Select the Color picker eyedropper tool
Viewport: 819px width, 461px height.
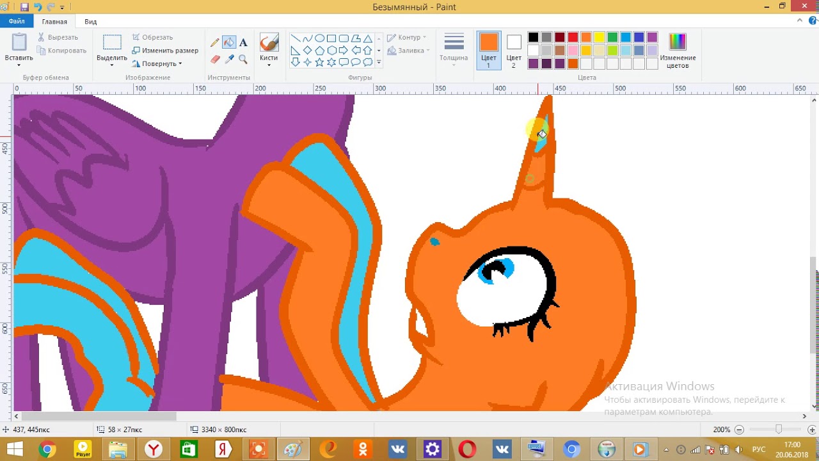pos(229,59)
